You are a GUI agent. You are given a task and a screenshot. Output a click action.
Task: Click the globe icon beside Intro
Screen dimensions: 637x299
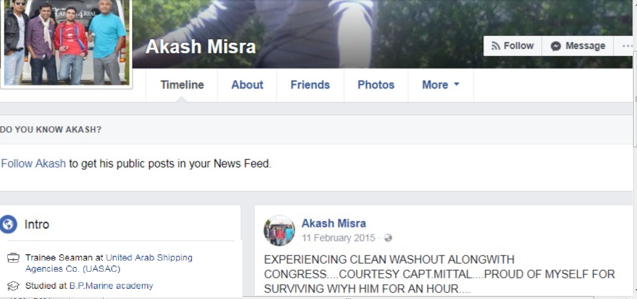click(8, 224)
